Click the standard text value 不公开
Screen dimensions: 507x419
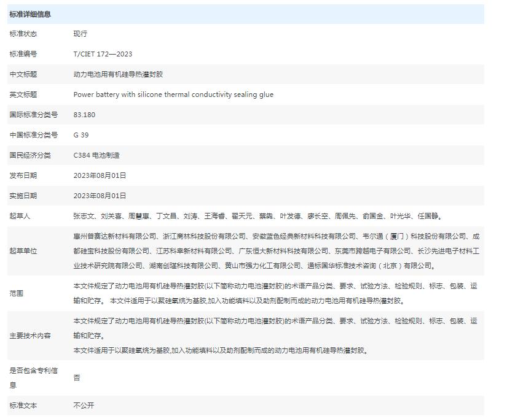(84, 406)
